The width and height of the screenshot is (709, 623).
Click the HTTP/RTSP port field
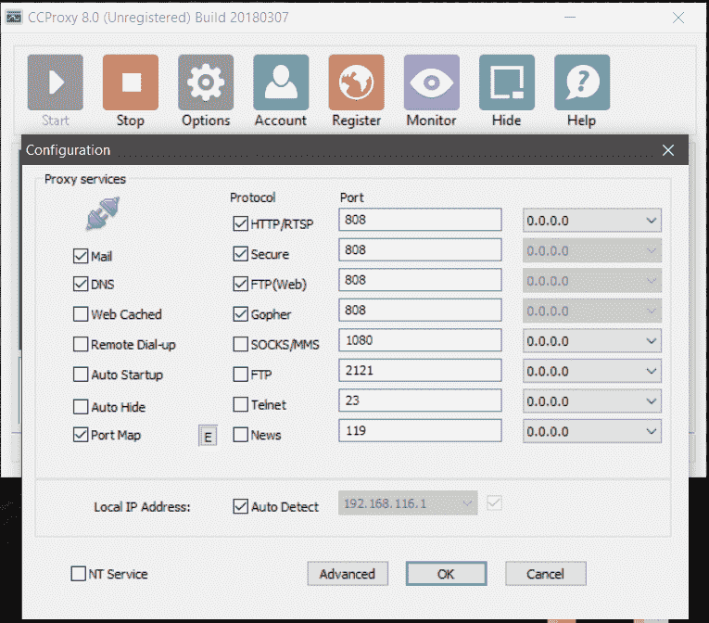pos(420,220)
